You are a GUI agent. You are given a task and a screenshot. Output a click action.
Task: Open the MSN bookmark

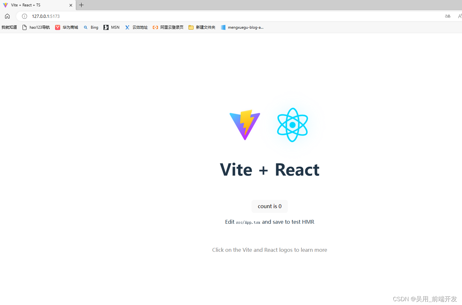pyautogui.click(x=111, y=27)
